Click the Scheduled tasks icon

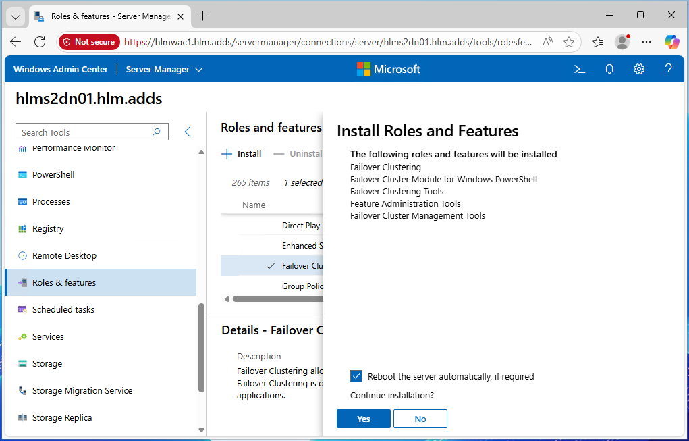point(22,310)
